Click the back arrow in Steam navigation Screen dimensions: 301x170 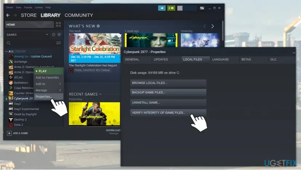(x=8, y=15)
